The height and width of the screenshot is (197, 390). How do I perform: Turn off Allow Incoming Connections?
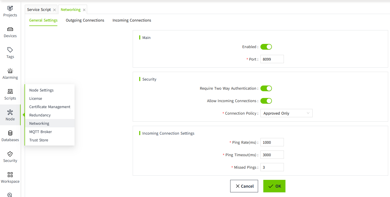pyautogui.click(x=266, y=101)
